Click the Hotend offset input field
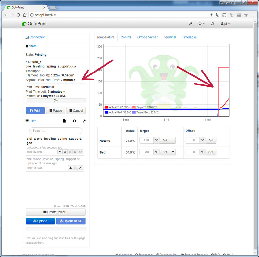Screen dimensions: 259x257 (x=193, y=140)
